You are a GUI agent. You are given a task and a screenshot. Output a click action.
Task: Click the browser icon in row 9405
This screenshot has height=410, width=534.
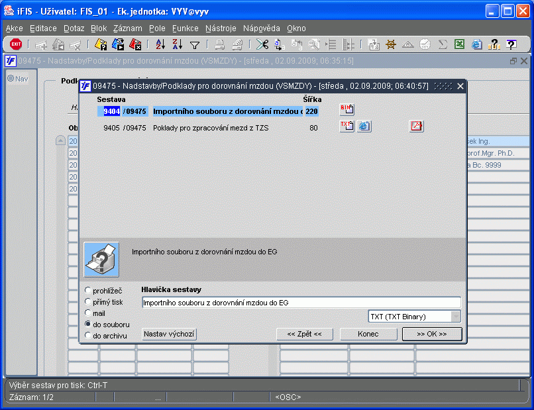(x=364, y=127)
